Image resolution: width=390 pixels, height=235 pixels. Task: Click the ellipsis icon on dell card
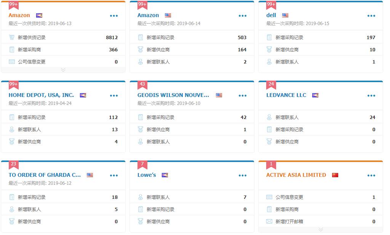371,16
